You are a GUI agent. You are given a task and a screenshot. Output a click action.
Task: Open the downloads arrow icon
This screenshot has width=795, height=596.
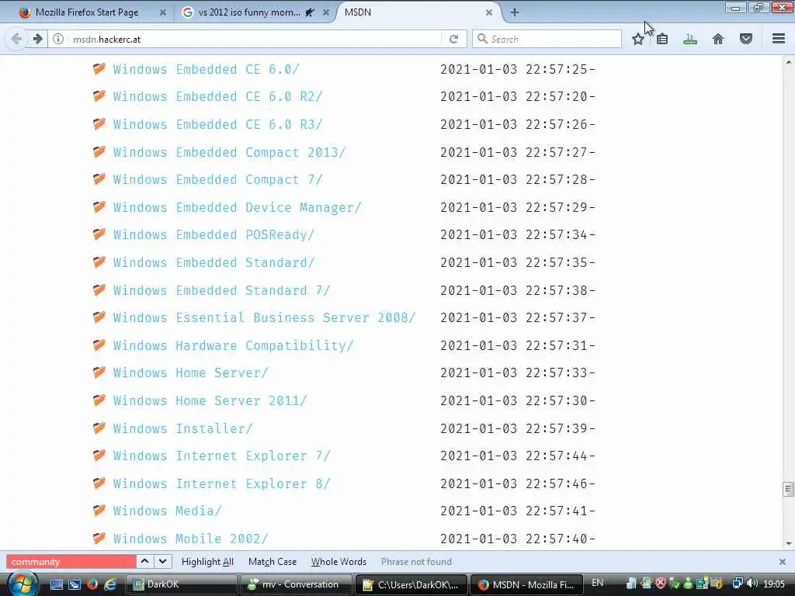(690, 39)
